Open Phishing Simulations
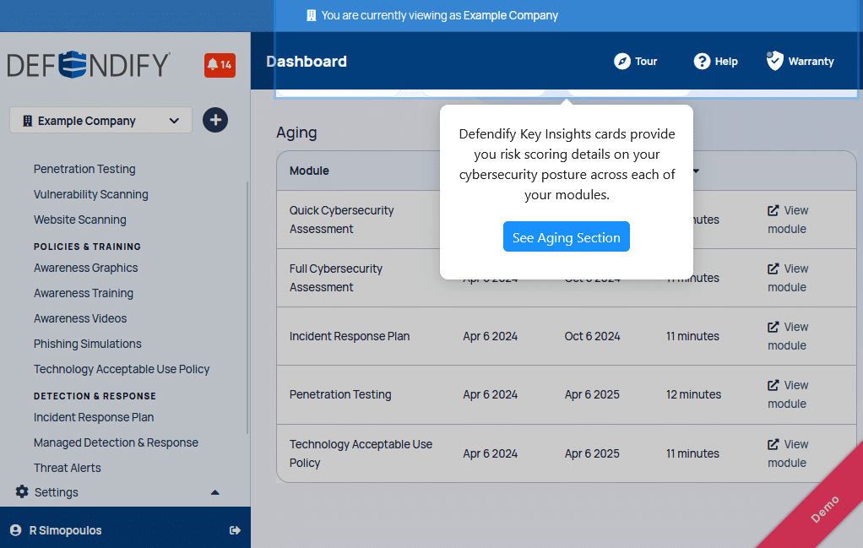863x548 pixels. click(88, 344)
